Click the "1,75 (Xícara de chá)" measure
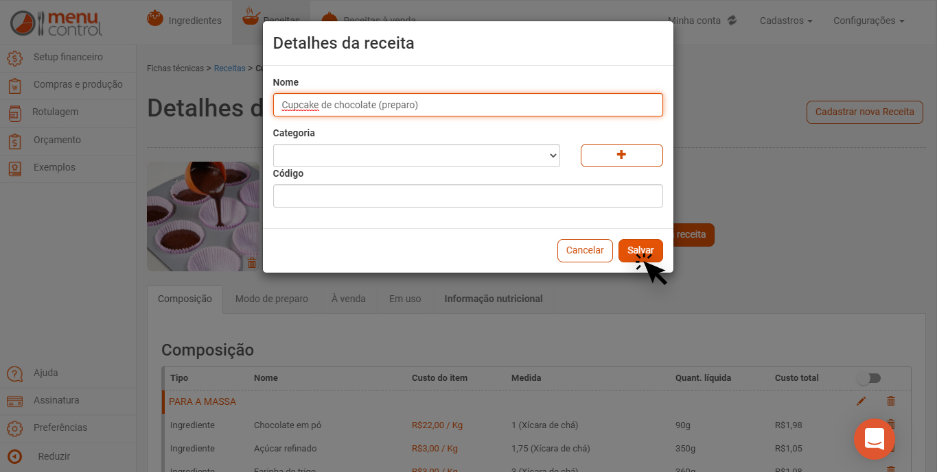937x472 pixels. coord(551,449)
